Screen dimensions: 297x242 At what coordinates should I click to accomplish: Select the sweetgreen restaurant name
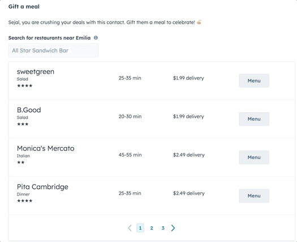pyautogui.click(x=36, y=72)
